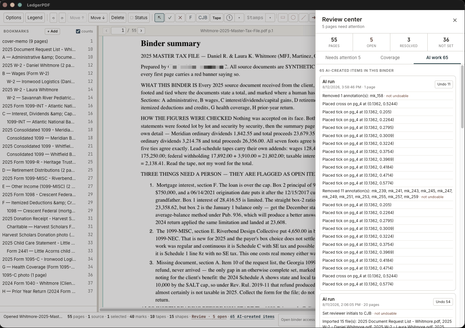The image size is (465, 328).
Task: Pick the tick mark tool
Action: pos(170,18)
